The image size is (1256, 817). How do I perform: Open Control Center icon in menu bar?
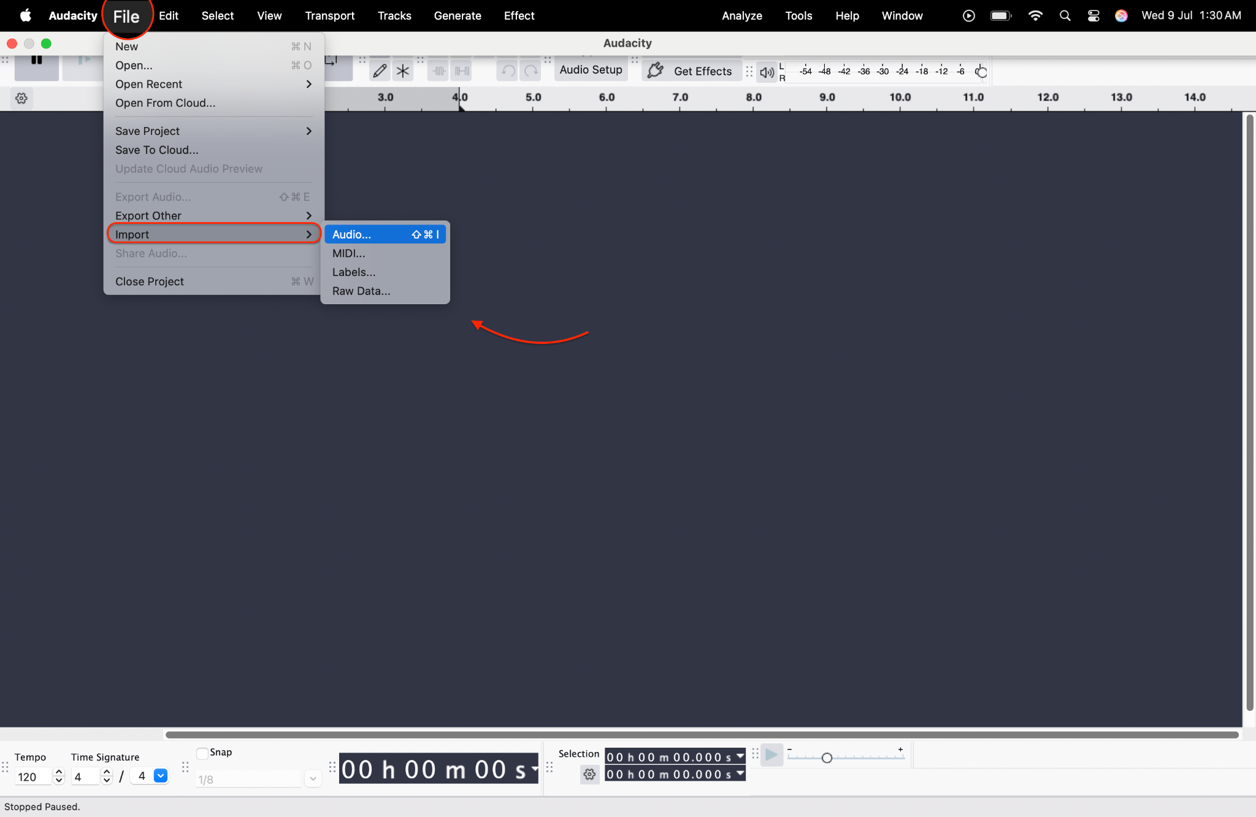(x=1093, y=15)
